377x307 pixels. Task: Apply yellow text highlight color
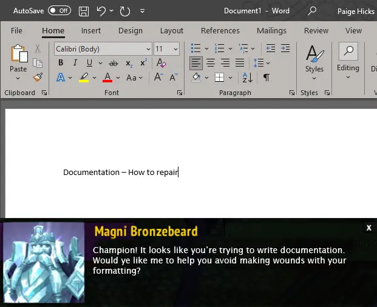click(84, 78)
